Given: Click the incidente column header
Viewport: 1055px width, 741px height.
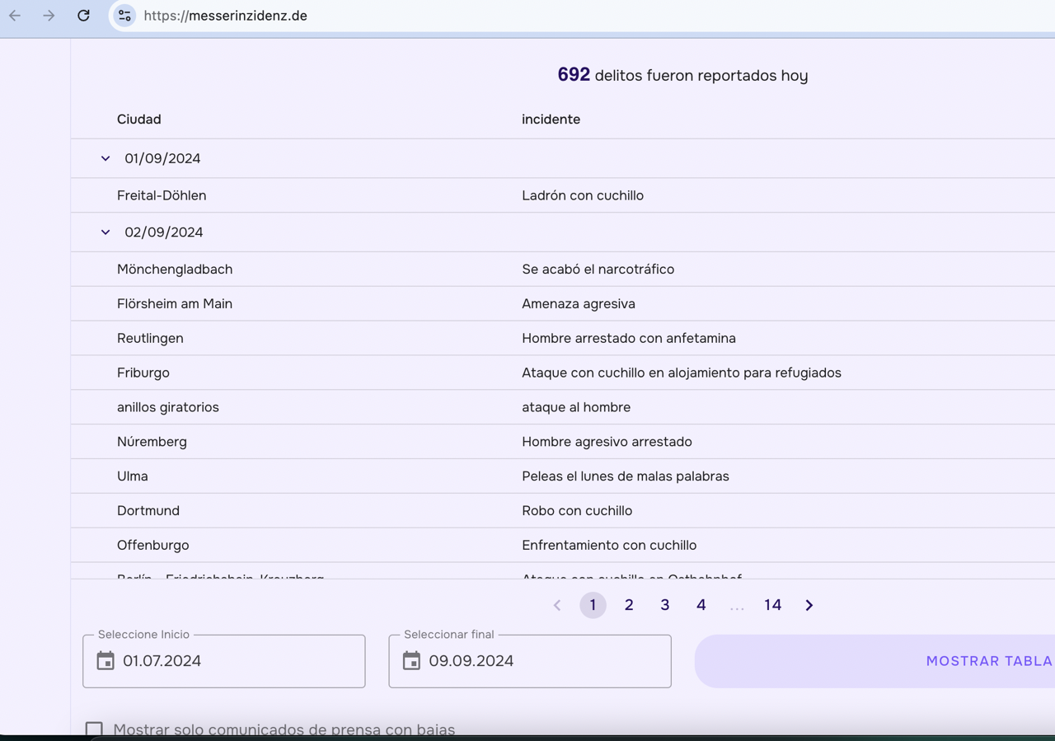Looking at the screenshot, I should (551, 120).
